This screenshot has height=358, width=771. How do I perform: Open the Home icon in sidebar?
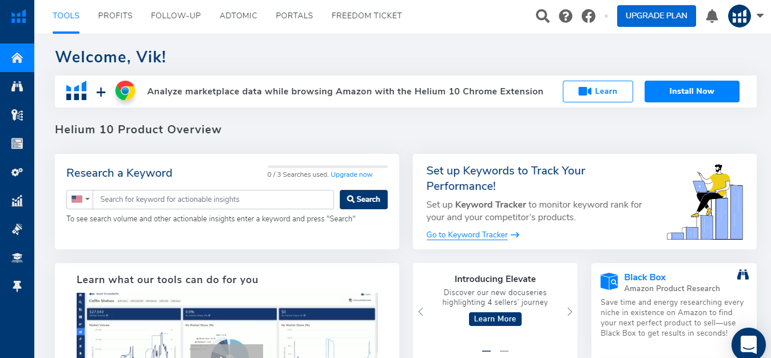(x=17, y=58)
